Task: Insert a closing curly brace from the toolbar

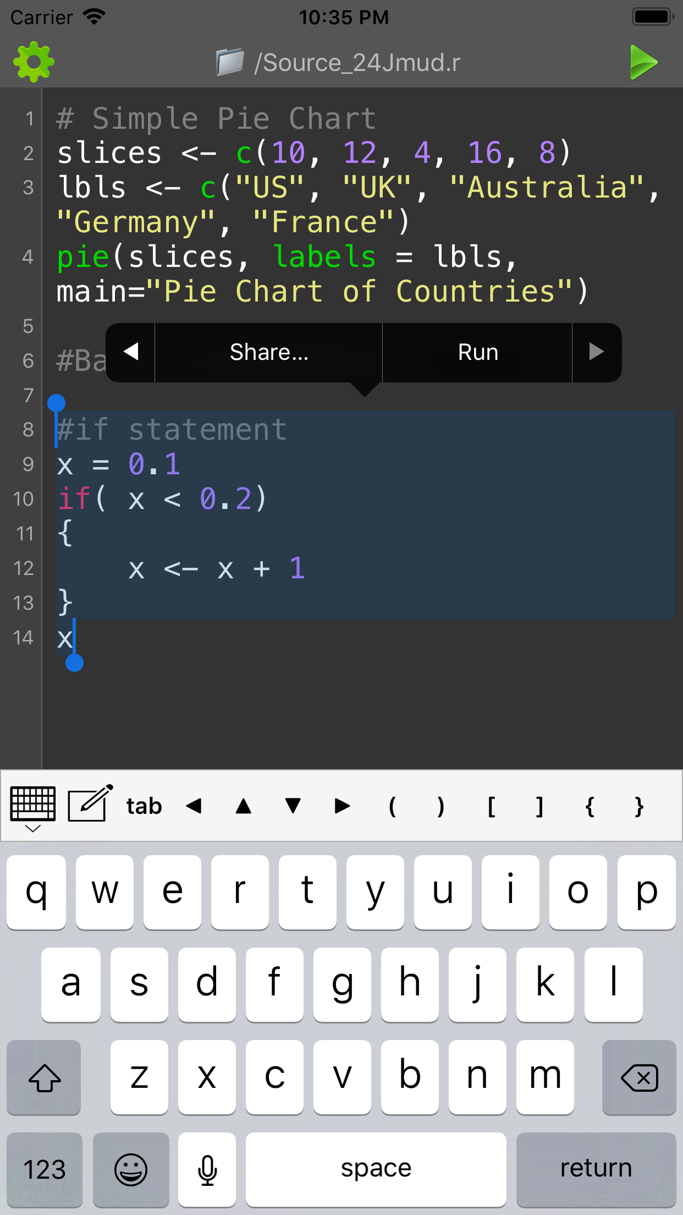Action: pyautogui.click(x=638, y=807)
